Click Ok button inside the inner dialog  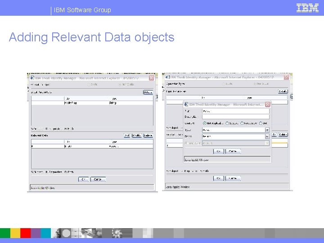coord(218,151)
